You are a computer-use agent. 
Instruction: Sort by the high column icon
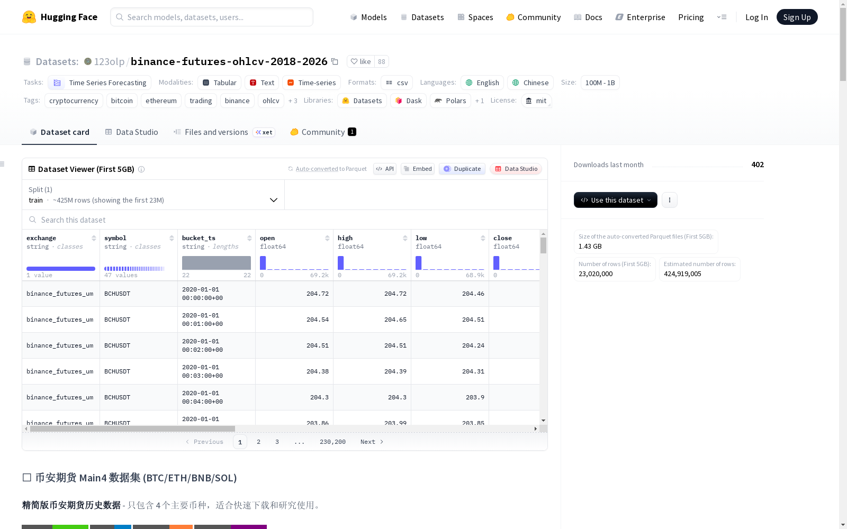tap(405, 238)
